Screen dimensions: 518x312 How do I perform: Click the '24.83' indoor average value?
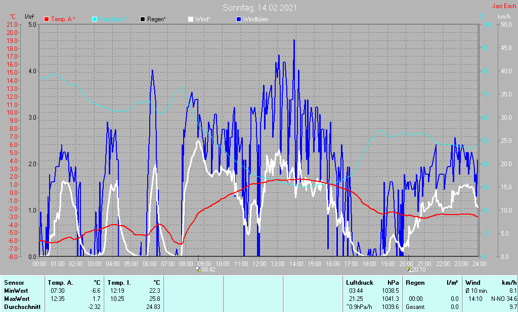click(153, 307)
